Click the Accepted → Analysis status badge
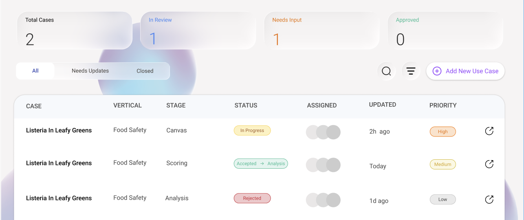 (x=261, y=164)
